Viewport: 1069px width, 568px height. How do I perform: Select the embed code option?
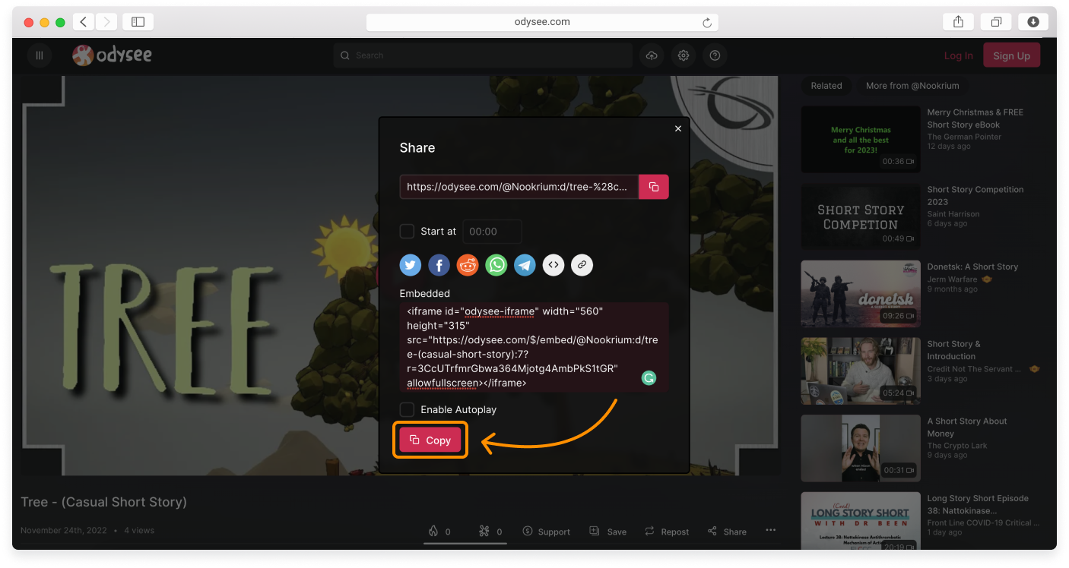click(553, 265)
